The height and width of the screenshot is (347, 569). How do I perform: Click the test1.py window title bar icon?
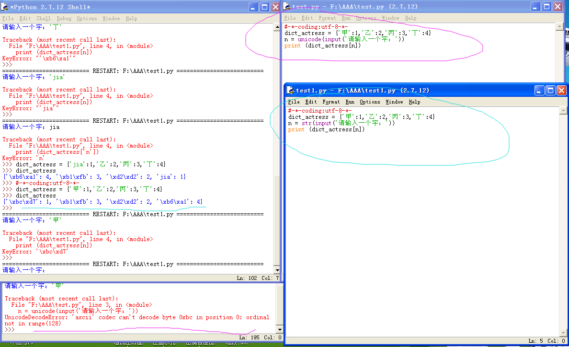(x=291, y=90)
